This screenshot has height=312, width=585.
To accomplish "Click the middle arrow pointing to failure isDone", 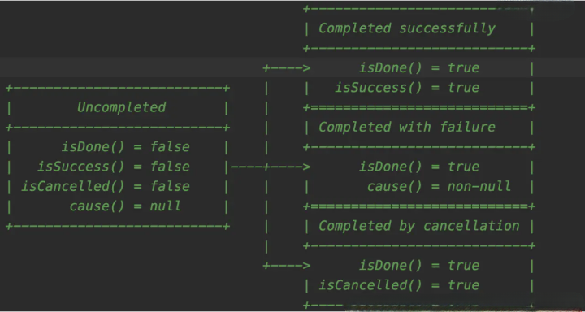I will tap(271, 167).
